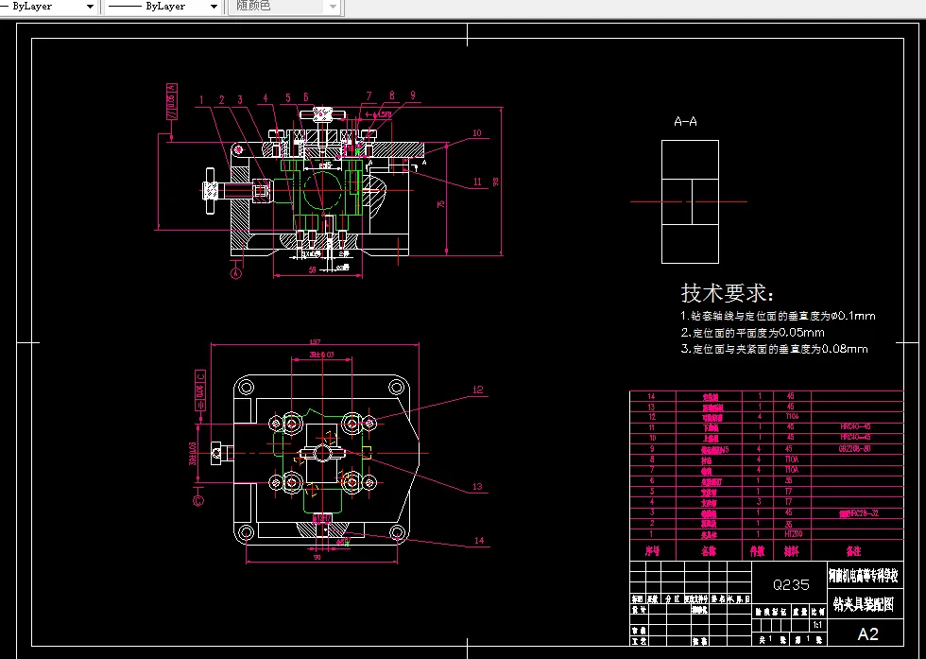The width and height of the screenshot is (926, 659).
Task: Select the 河南机电高等专科学校 school name
Action: (864, 575)
